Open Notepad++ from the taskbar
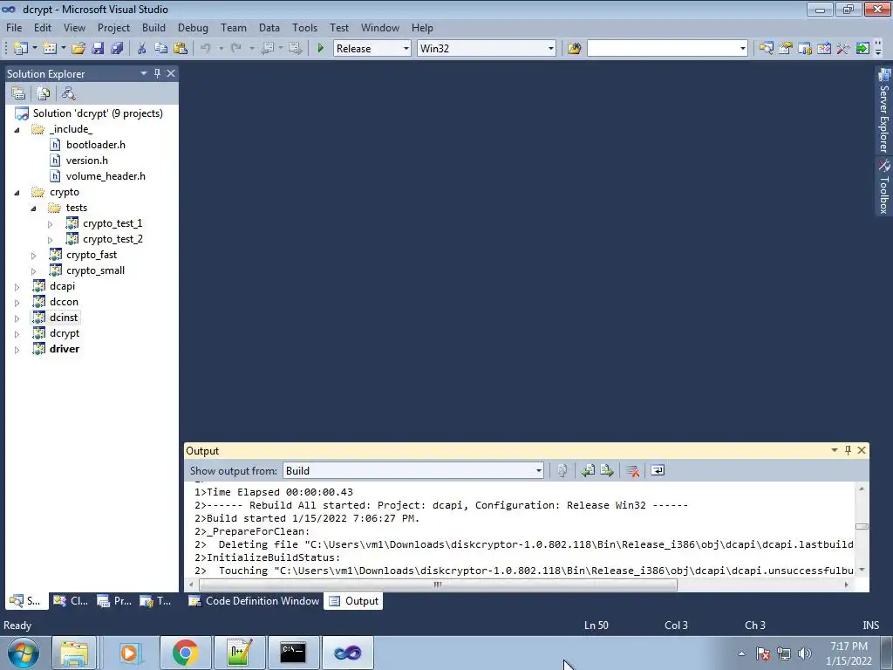 point(239,653)
